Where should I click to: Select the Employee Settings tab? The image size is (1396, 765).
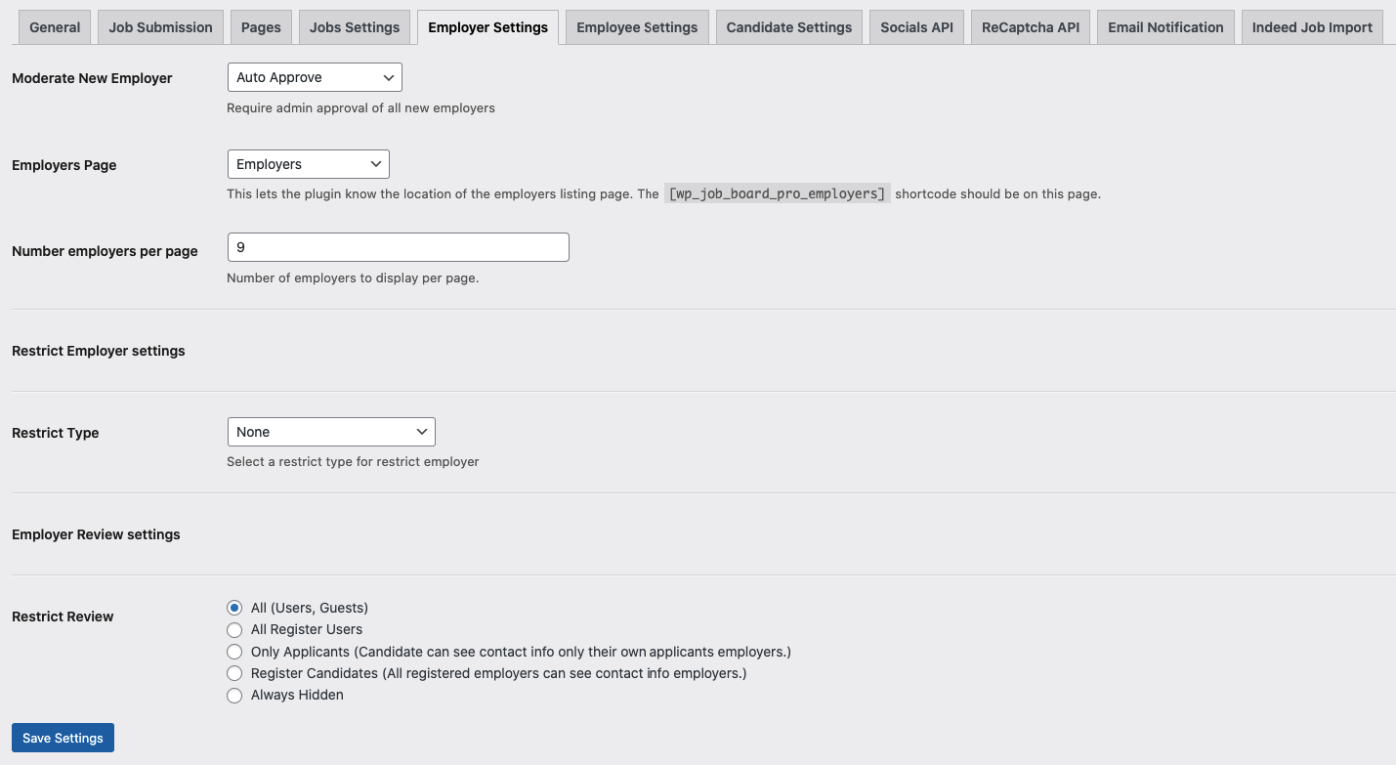[x=637, y=27]
